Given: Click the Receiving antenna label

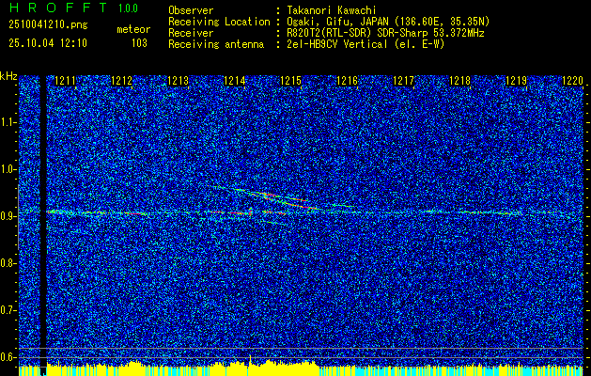Looking at the screenshot, I should click(216, 44).
